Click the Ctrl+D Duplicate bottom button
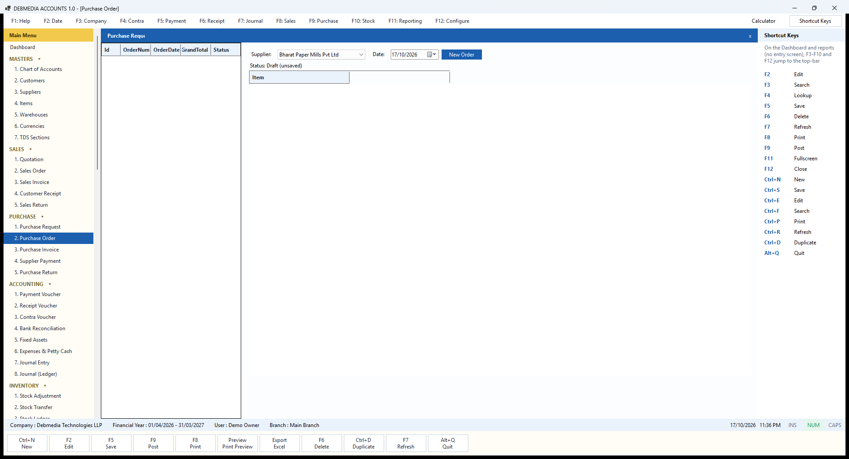The image size is (849, 459). click(364, 443)
